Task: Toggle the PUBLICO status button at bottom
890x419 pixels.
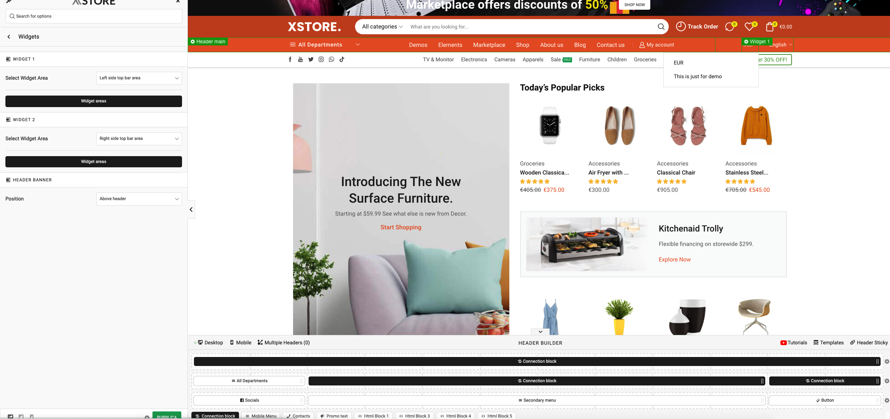Action: click(167, 415)
